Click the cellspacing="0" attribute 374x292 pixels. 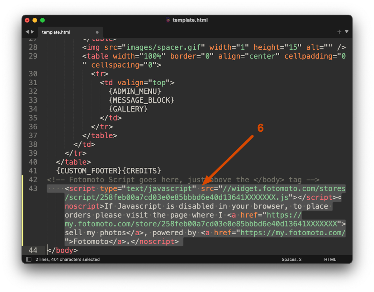[124, 65]
